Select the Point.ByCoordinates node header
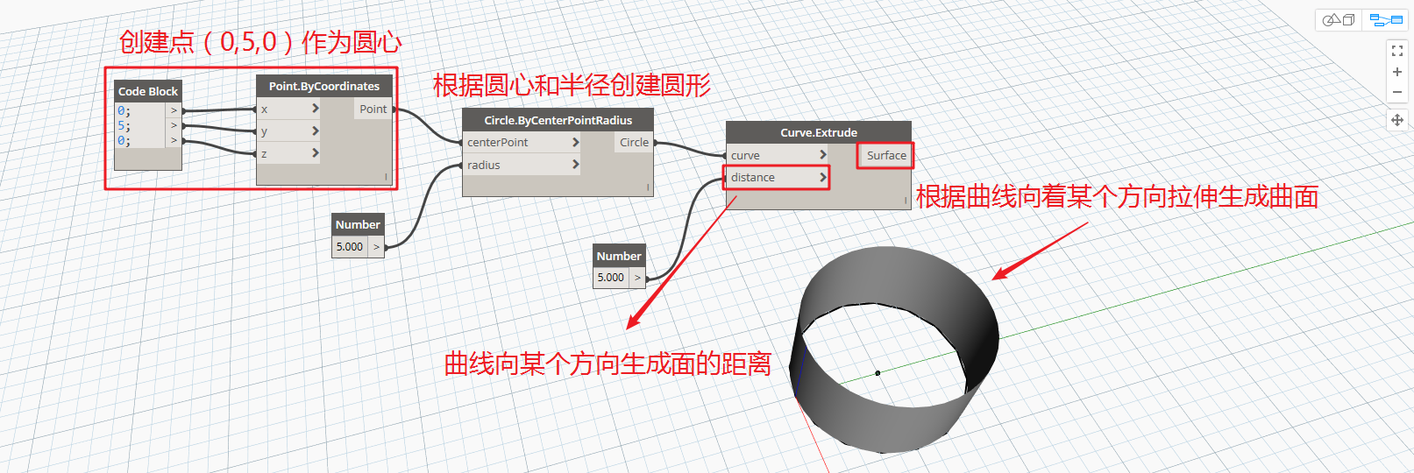The width and height of the screenshot is (1414, 473). coord(324,86)
